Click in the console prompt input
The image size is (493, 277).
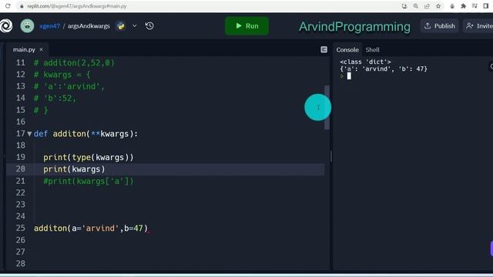[x=349, y=76]
